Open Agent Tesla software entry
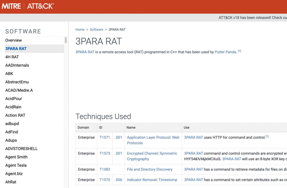This screenshot has width=287, height=188. (x=16, y=165)
